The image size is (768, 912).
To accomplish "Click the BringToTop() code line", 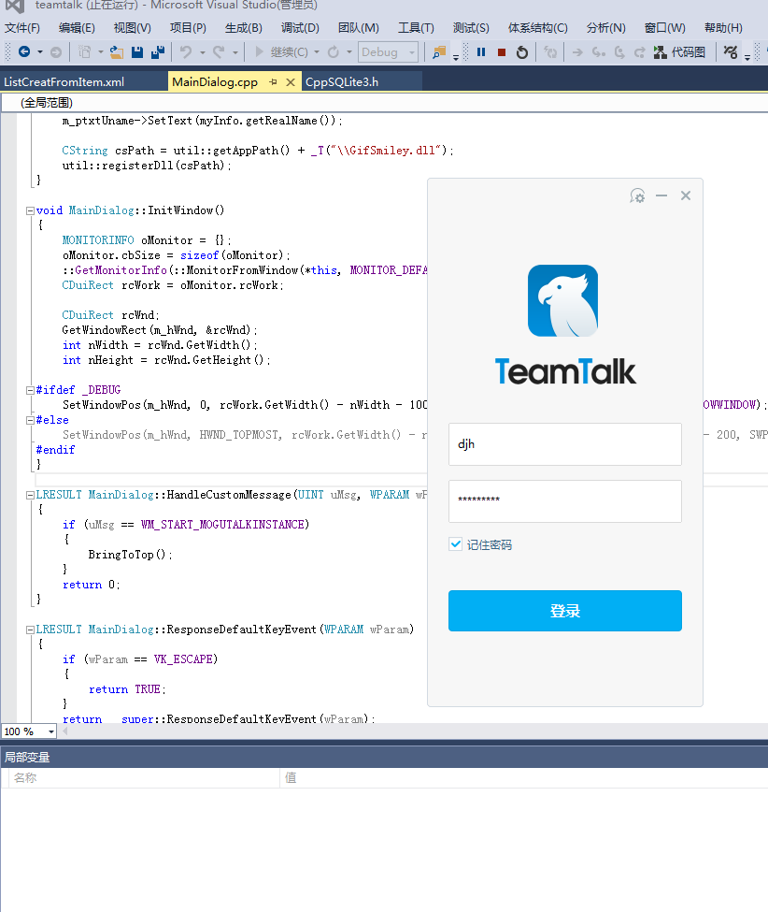I will (x=130, y=555).
